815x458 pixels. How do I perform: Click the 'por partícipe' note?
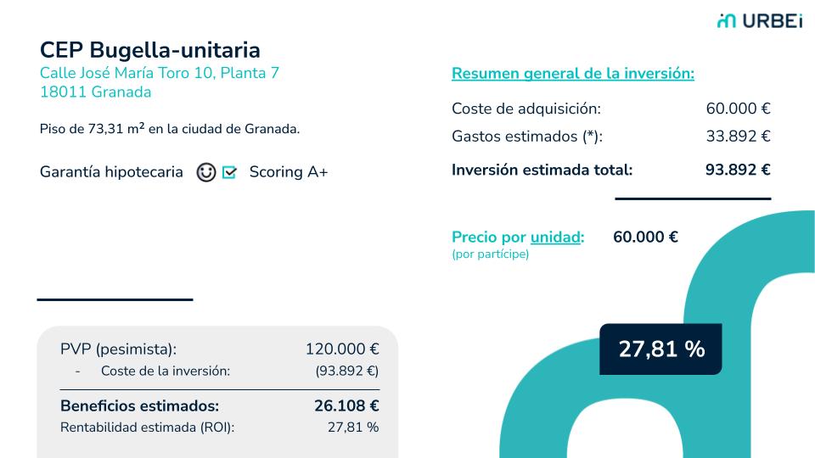[490, 254]
